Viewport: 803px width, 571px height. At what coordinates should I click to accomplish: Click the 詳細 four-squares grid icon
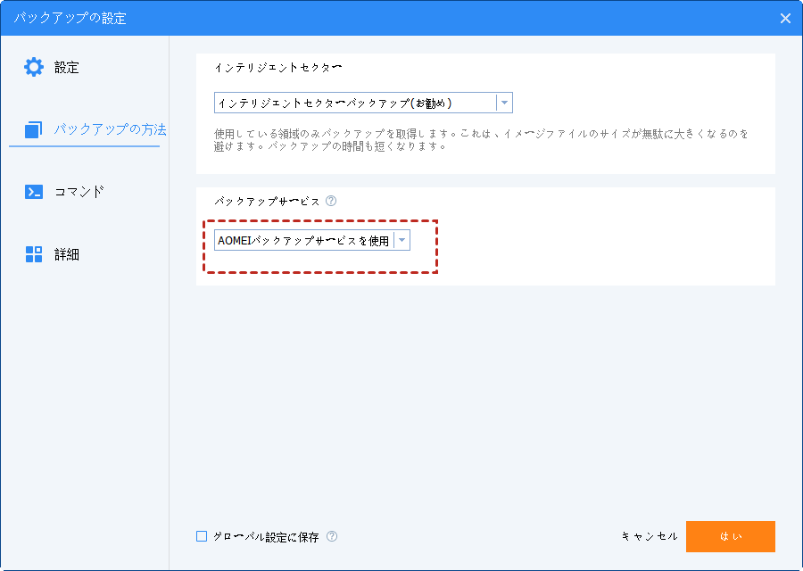tap(34, 254)
